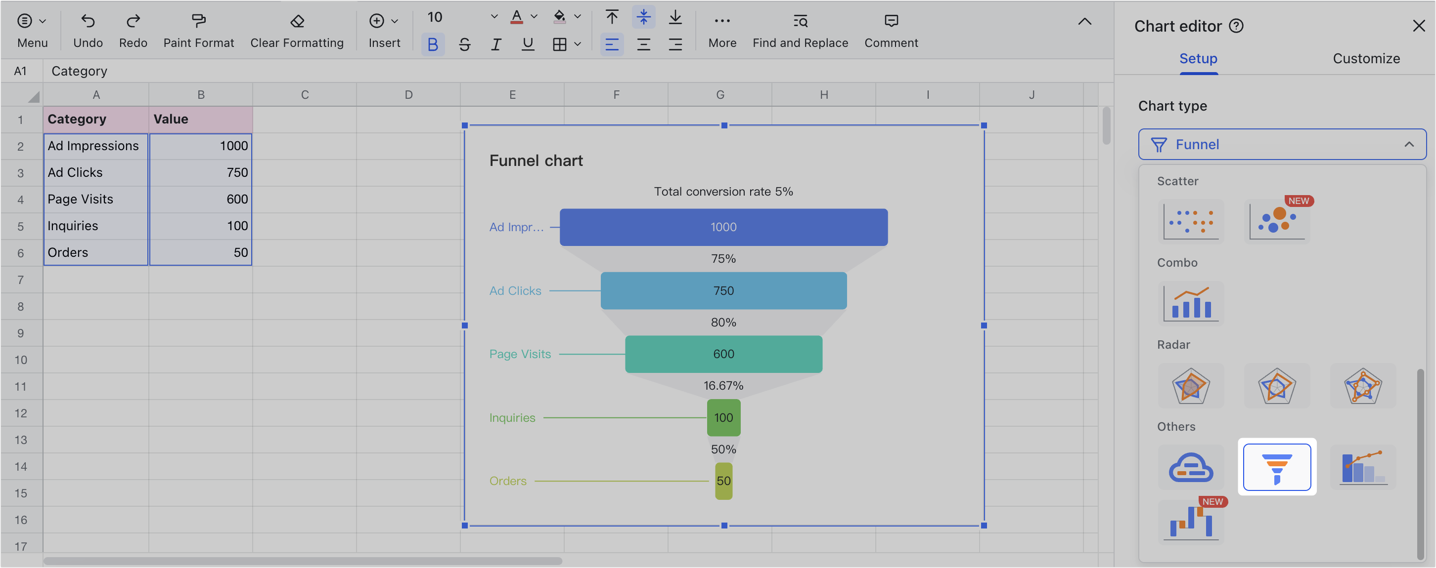Toggle bold formatting off
This screenshot has width=1436, height=568.
tap(433, 44)
